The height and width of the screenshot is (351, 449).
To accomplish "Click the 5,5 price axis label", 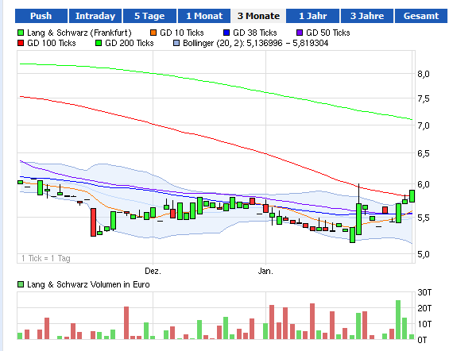I will tap(424, 218).
